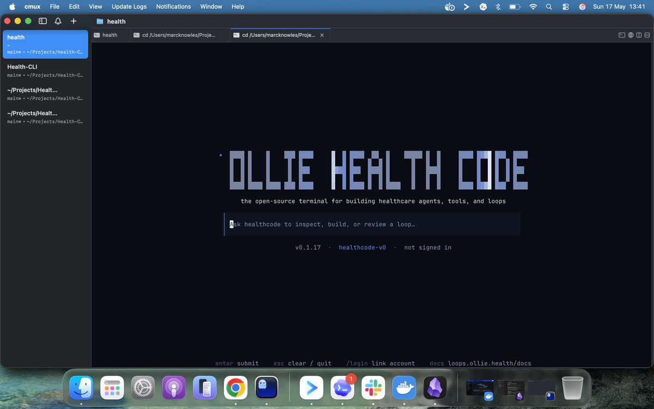Close the active terminal tab
The width and height of the screenshot is (654, 409).
[322, 35]
